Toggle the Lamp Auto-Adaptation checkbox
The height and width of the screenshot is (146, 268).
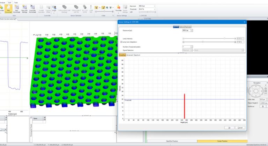[x=121, y=42]
